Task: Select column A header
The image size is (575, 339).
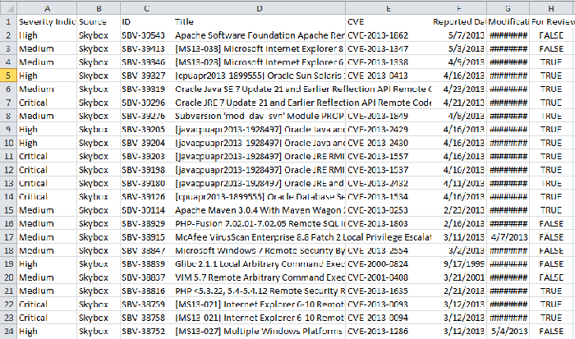Action: pyautogui.click(x=47, y=8)
